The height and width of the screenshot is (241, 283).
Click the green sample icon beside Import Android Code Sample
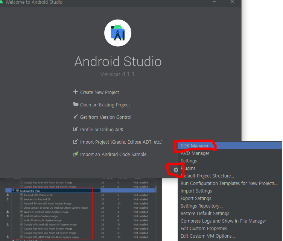[76, 154]
